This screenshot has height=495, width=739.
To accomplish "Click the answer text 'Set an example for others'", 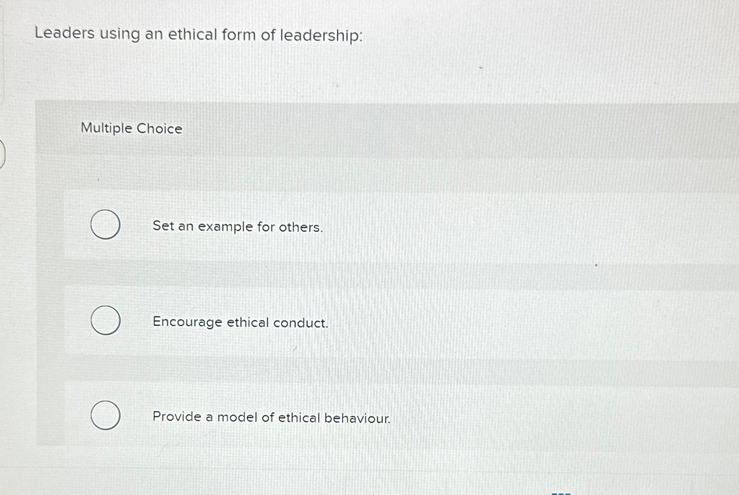I will tap(238, 227).
